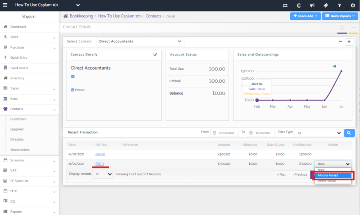This screenshot has width=360, height=215.
Task: Open Directors under Contacts
Action: point(17,139)
